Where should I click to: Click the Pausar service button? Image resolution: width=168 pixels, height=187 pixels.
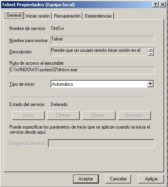(99, 115)
